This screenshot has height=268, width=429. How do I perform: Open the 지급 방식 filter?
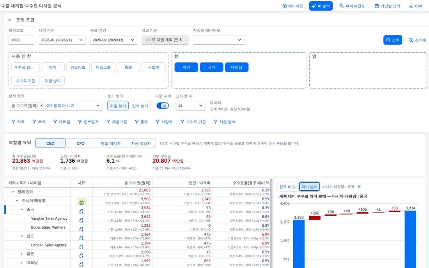224,122
